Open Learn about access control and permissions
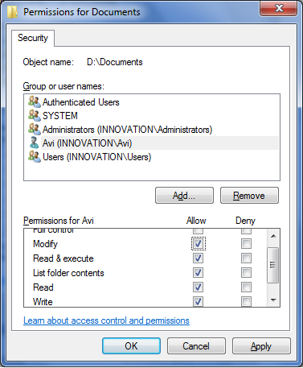303x368 pixels. pos(106,320)
